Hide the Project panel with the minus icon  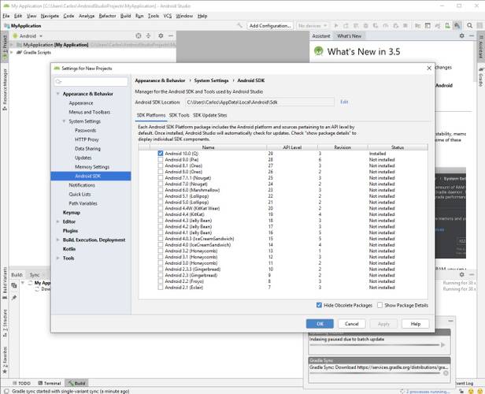tap(170, 36)
